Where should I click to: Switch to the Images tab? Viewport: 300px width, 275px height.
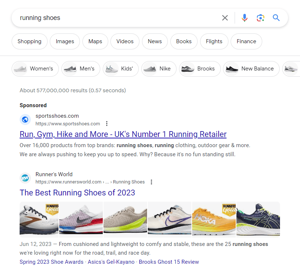(65, 41)
